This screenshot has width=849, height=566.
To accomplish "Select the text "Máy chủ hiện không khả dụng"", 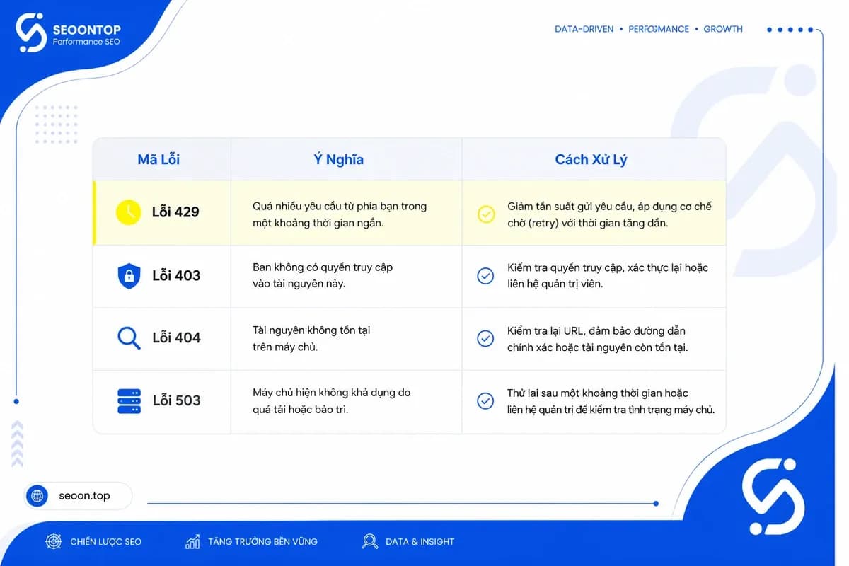I will (x=325, y=393).
